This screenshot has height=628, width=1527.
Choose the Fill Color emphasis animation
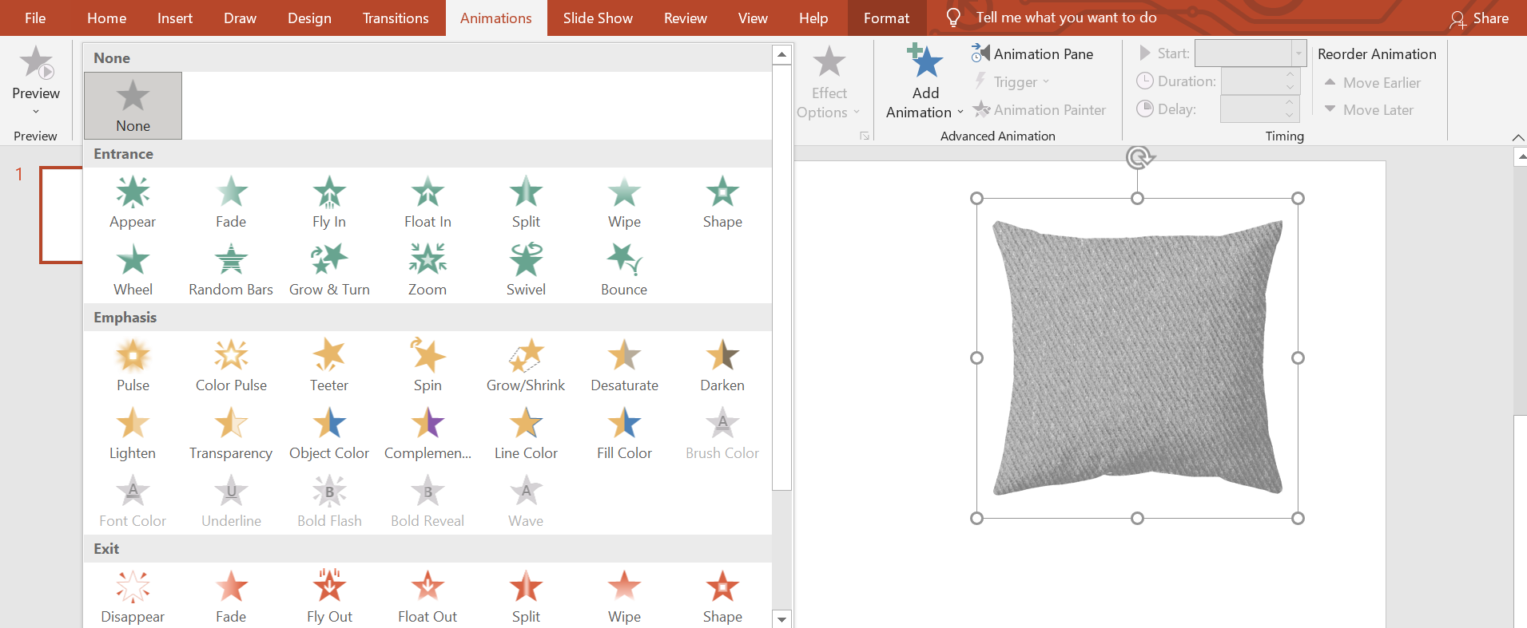coord(624,433)
